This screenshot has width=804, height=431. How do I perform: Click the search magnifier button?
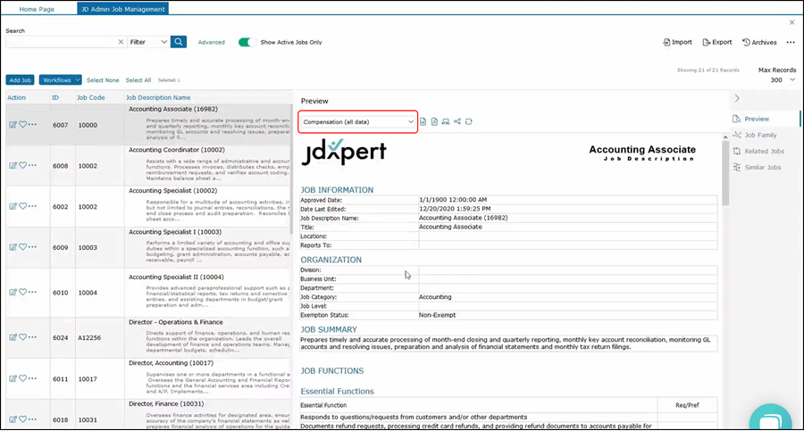(x=179, y=42)
